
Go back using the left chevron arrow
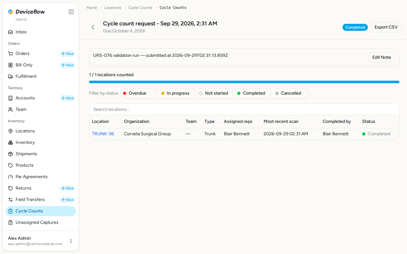coord(93,27)
